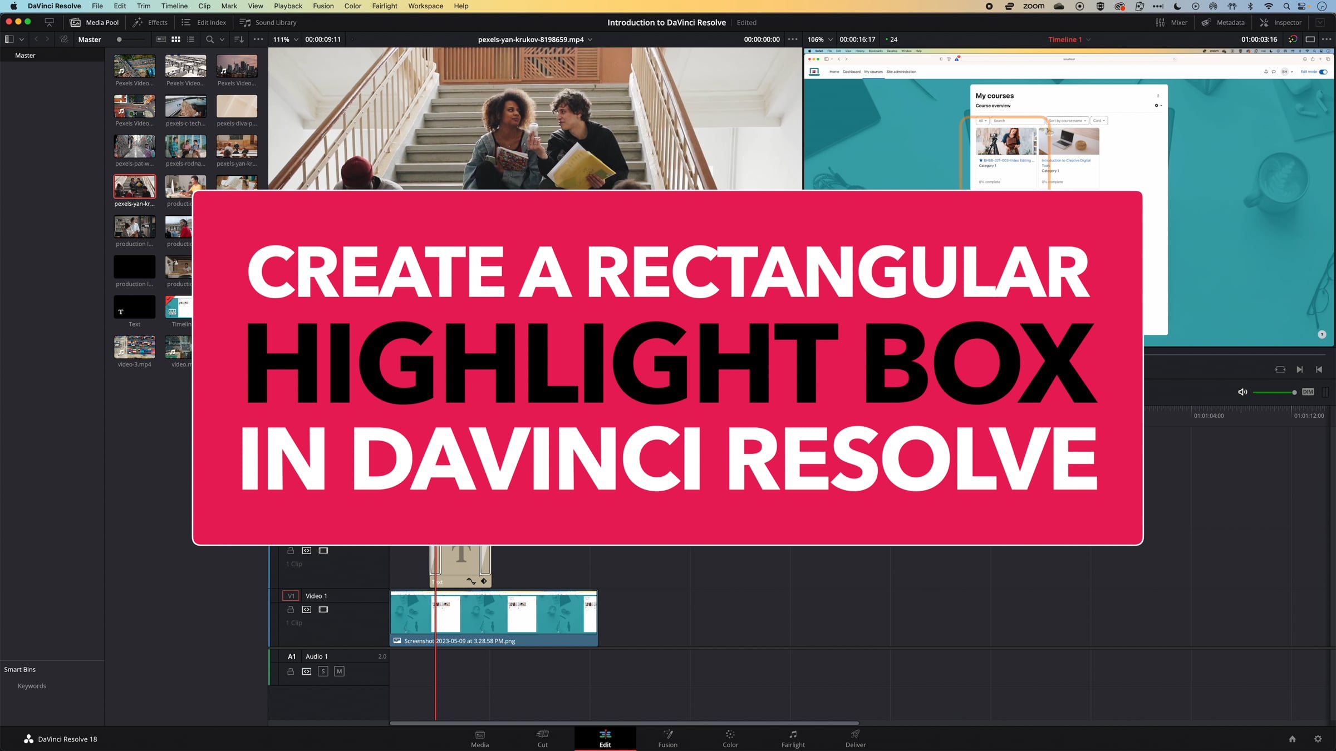Open the Inspector panel
Screen dimensions: 1336x751
(x=1280, y=22)
